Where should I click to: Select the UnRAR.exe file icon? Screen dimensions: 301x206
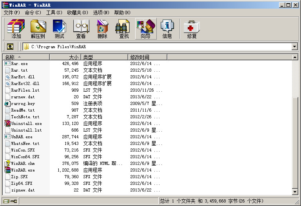7,137
